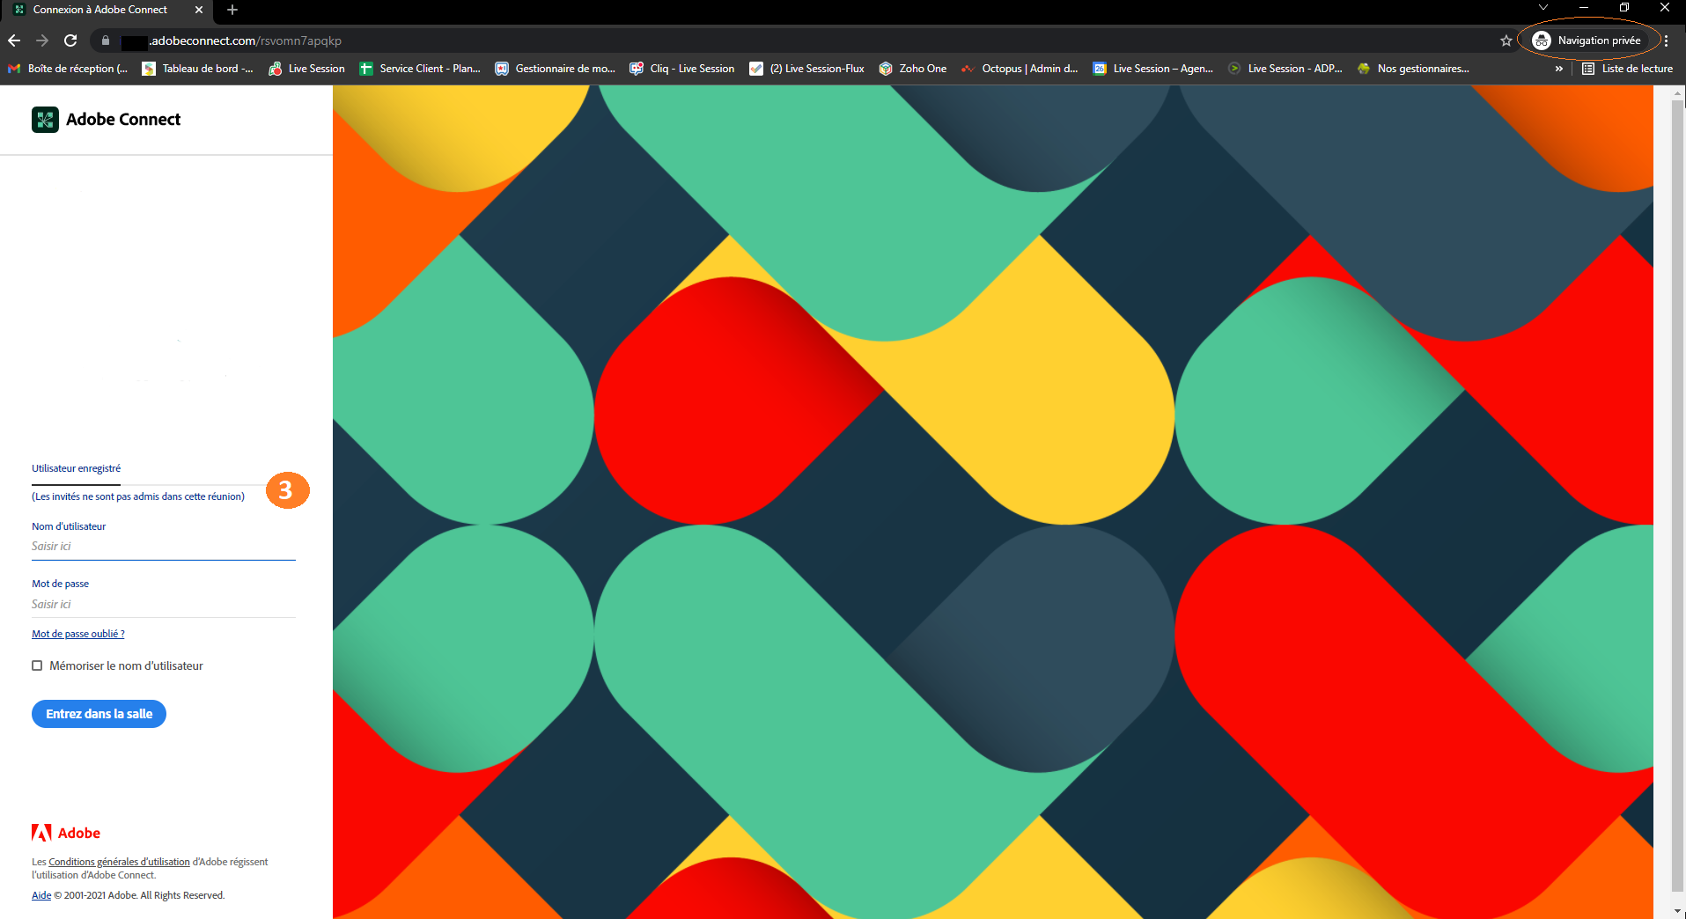Bookmark this page with the star icon
1686x919 pixels.
1506,40
